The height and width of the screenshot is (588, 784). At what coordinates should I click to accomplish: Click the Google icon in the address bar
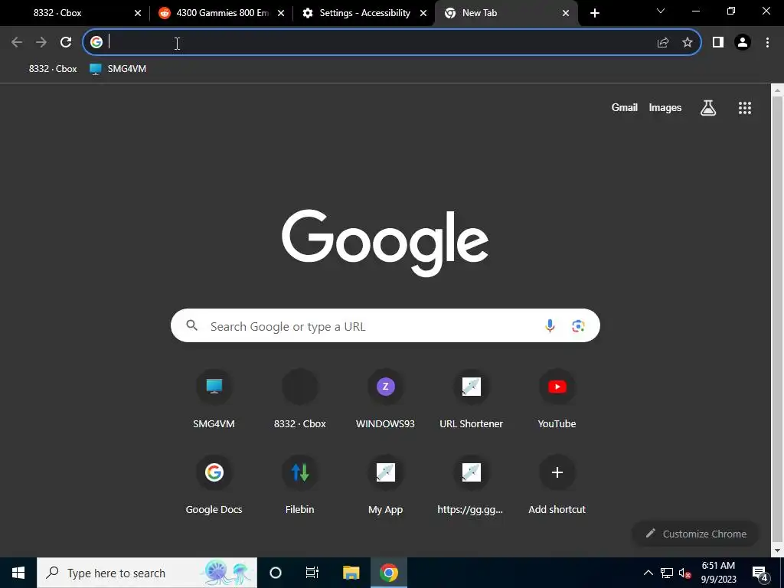pyautogui.click(x=96, y=43)
